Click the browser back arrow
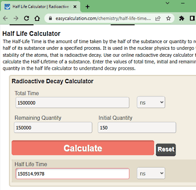 [x=5, y=18]
